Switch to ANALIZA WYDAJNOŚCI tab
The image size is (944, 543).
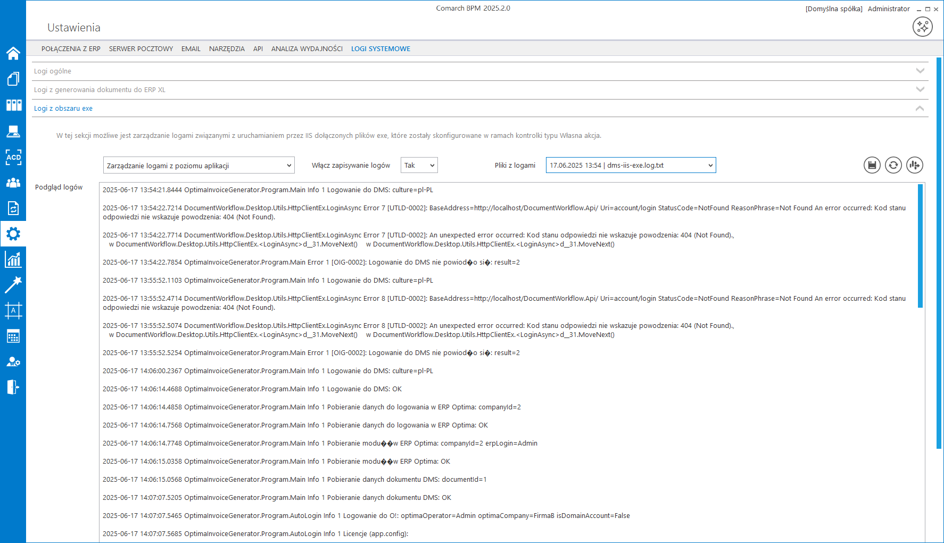(307, 48)
